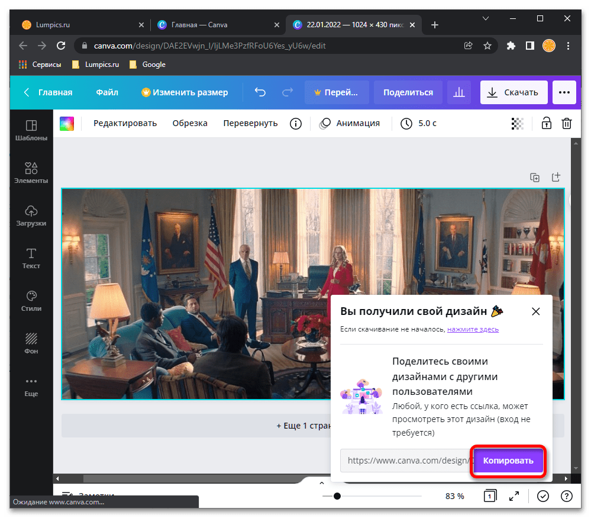Click the design share URL field
Image resolution: width=591 pixels, height=518 pixels.
[x=406, y=461]
